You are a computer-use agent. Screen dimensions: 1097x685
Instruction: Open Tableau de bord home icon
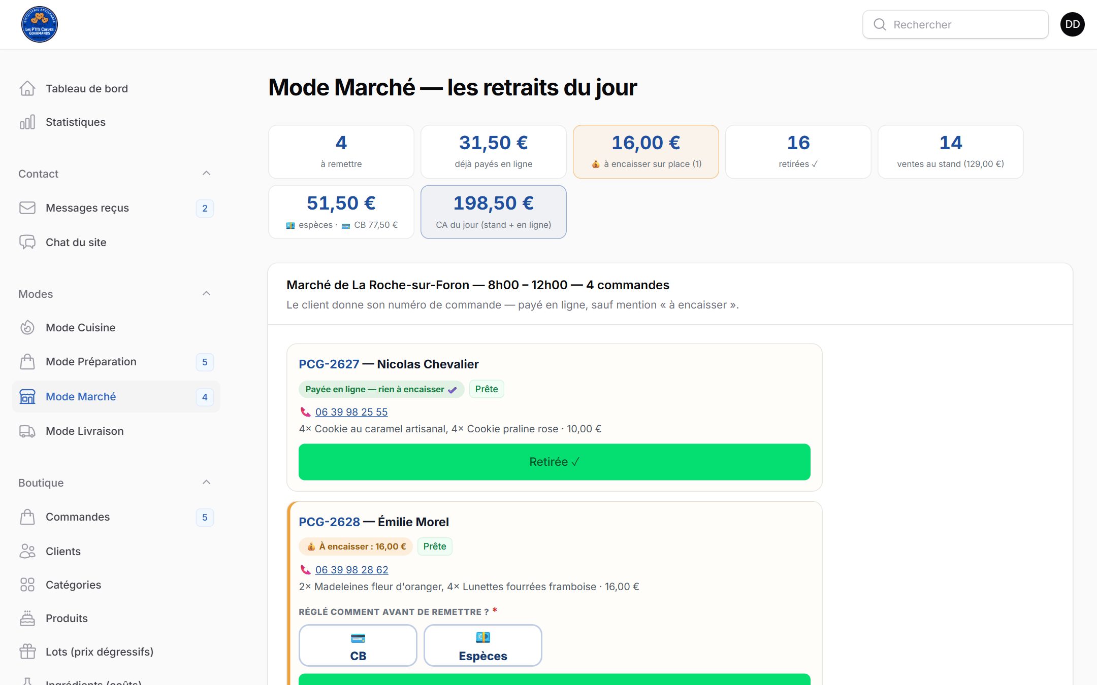[x=27, y=88]
